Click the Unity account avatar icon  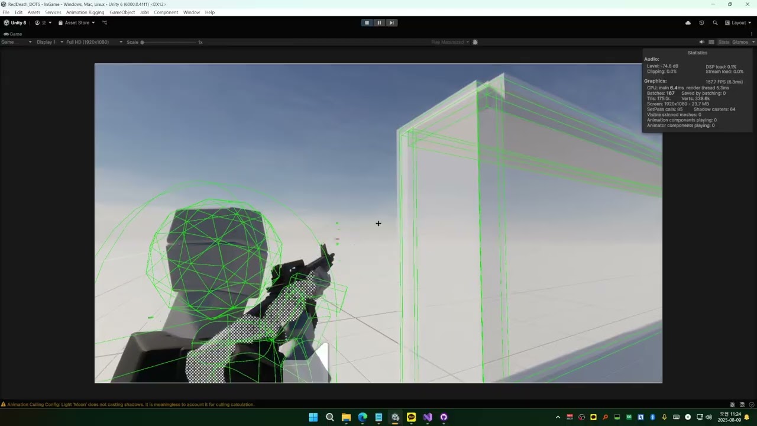click(37, 22)
